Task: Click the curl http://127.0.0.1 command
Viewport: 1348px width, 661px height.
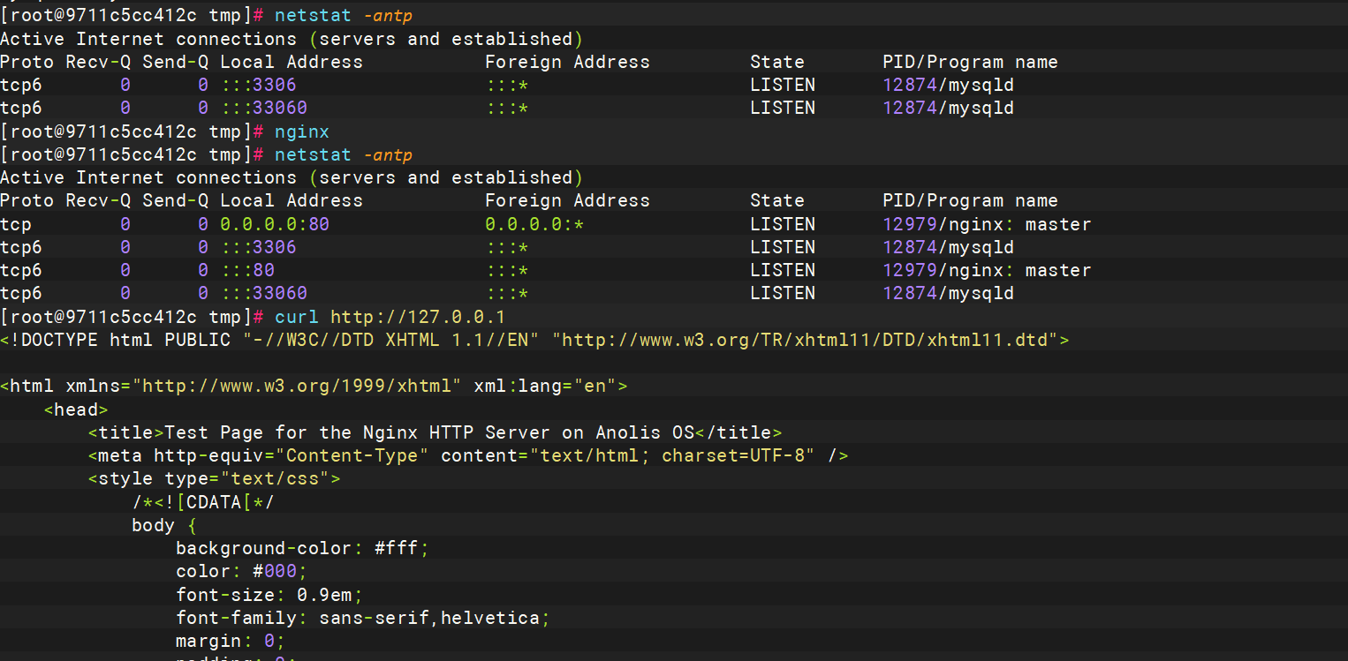Action: (x=390, y=317)
